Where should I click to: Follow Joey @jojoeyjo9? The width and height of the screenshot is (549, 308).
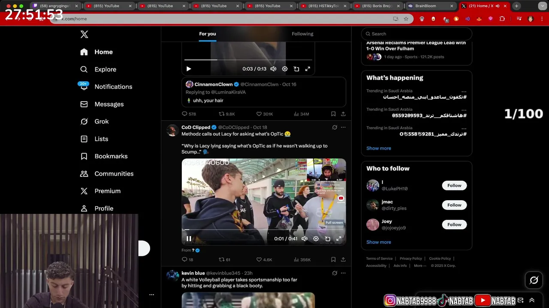tap(454, 225)
